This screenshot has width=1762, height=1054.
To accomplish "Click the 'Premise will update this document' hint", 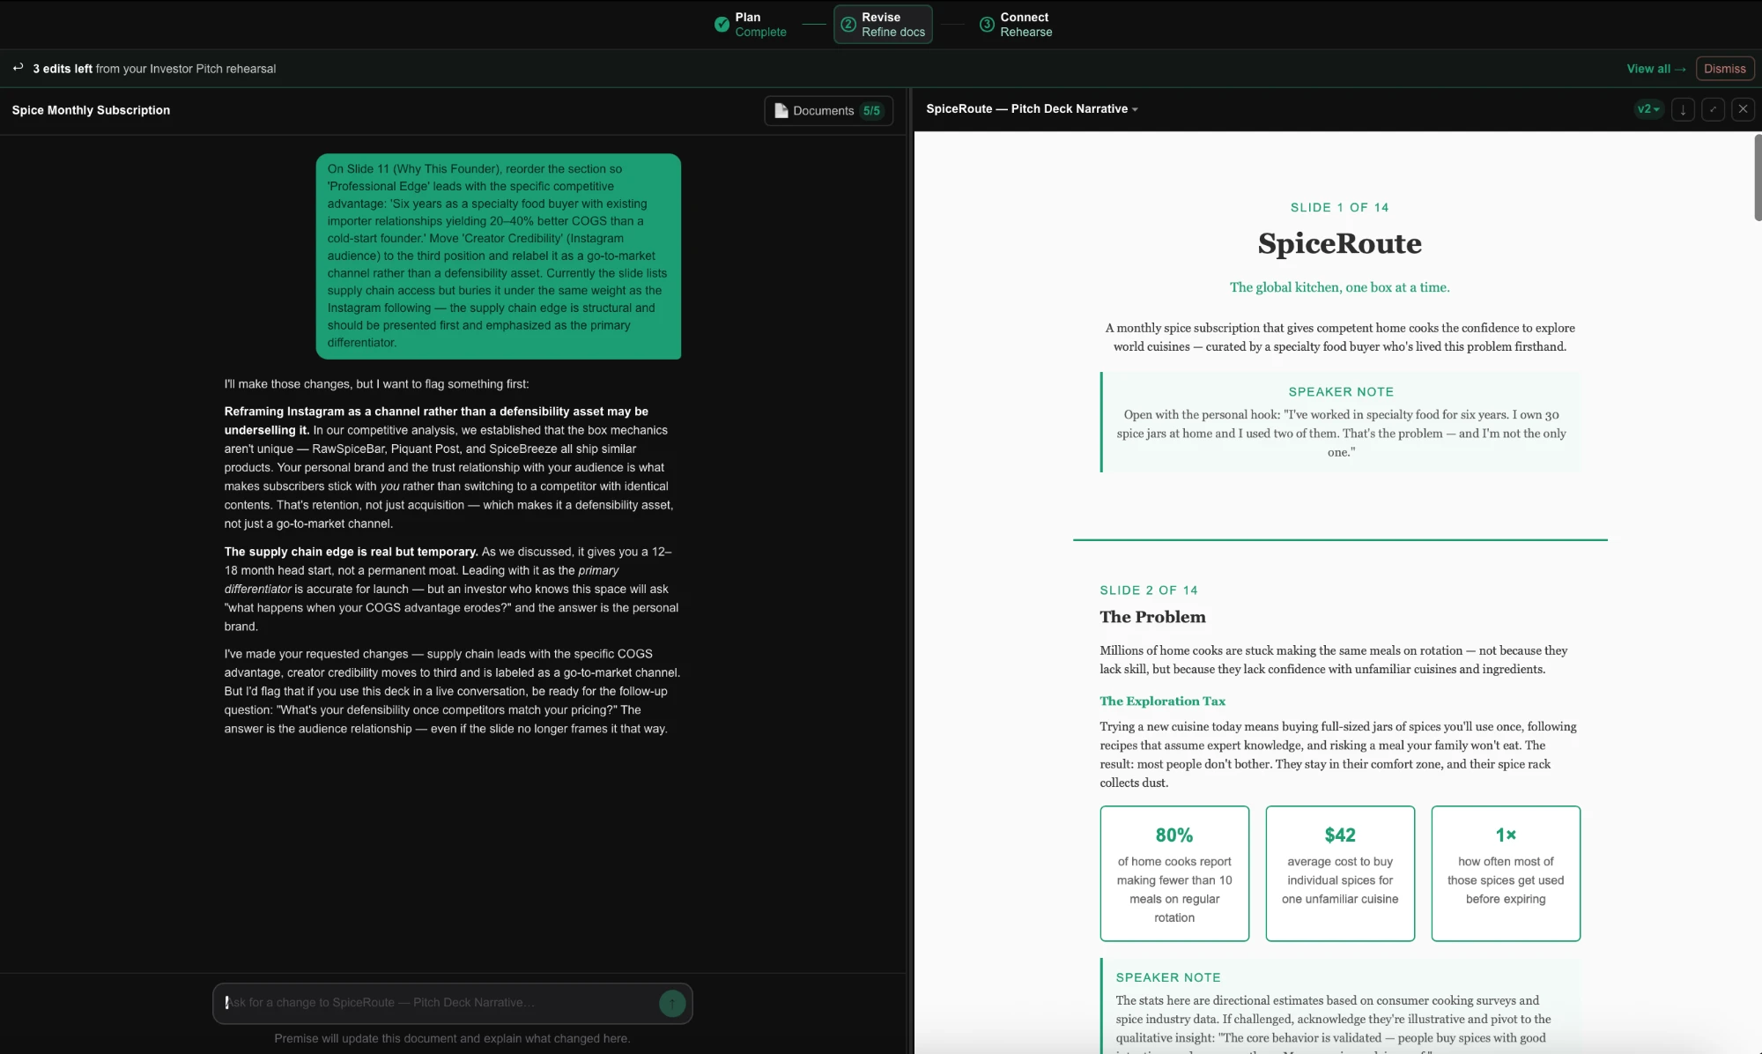I will click(452, 1039).
